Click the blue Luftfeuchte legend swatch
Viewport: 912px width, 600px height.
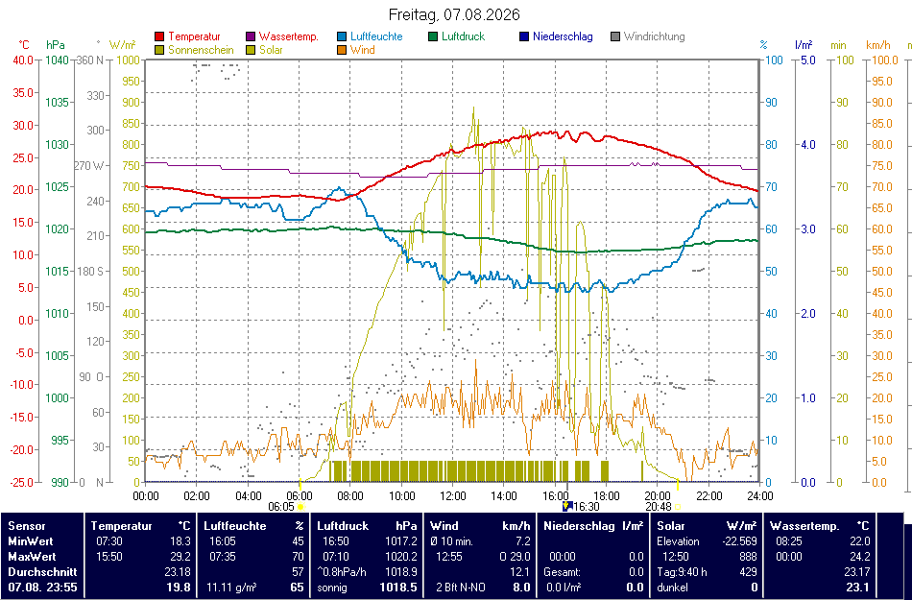tap(342, 36)
